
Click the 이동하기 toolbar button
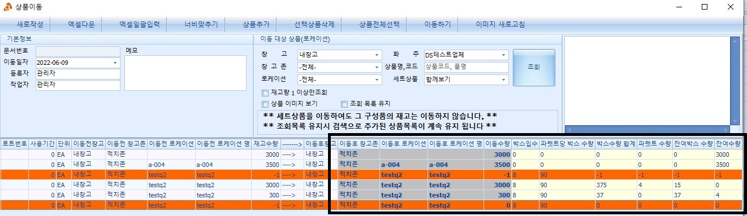(438, 25)
